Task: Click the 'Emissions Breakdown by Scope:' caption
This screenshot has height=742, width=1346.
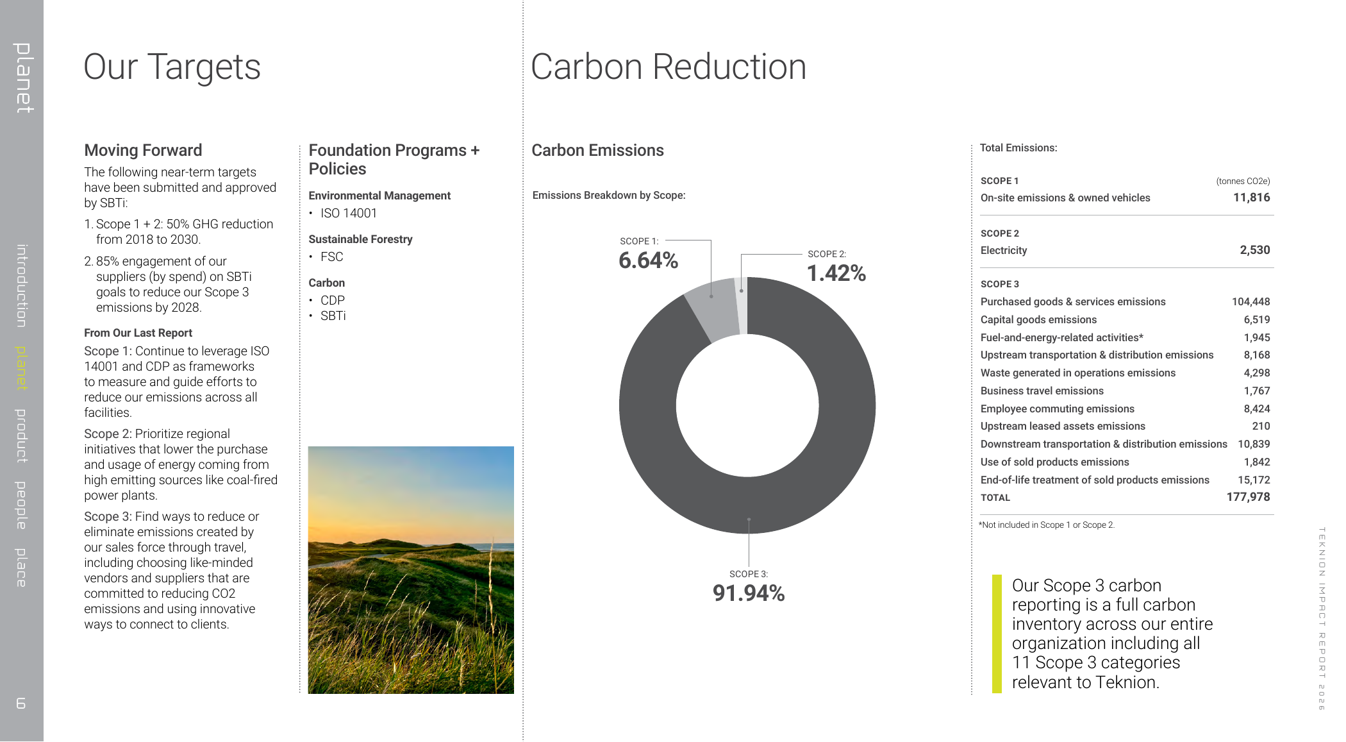Action: pos(609,195)
